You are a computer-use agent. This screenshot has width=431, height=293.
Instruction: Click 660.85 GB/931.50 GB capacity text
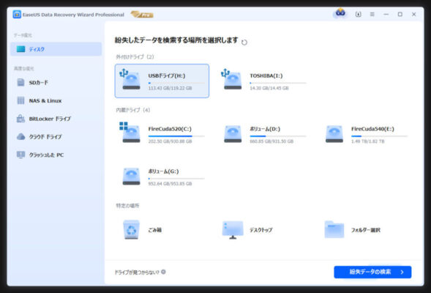(x=271, y=141)
